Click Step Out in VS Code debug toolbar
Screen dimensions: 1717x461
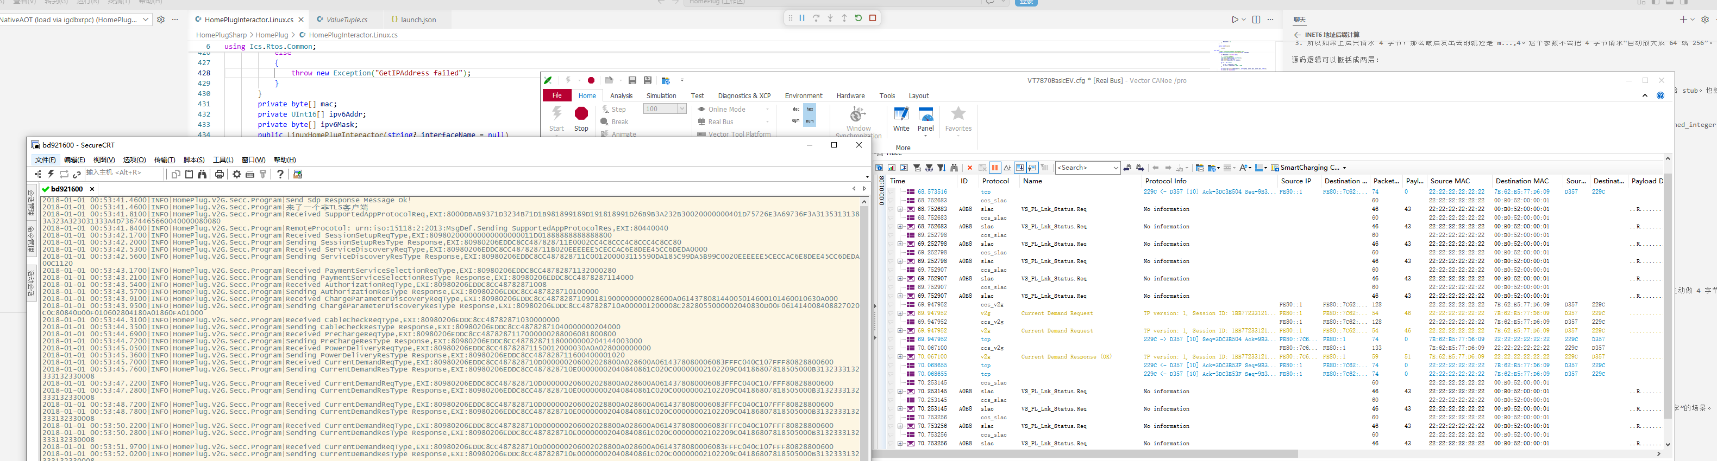[844, 18]
